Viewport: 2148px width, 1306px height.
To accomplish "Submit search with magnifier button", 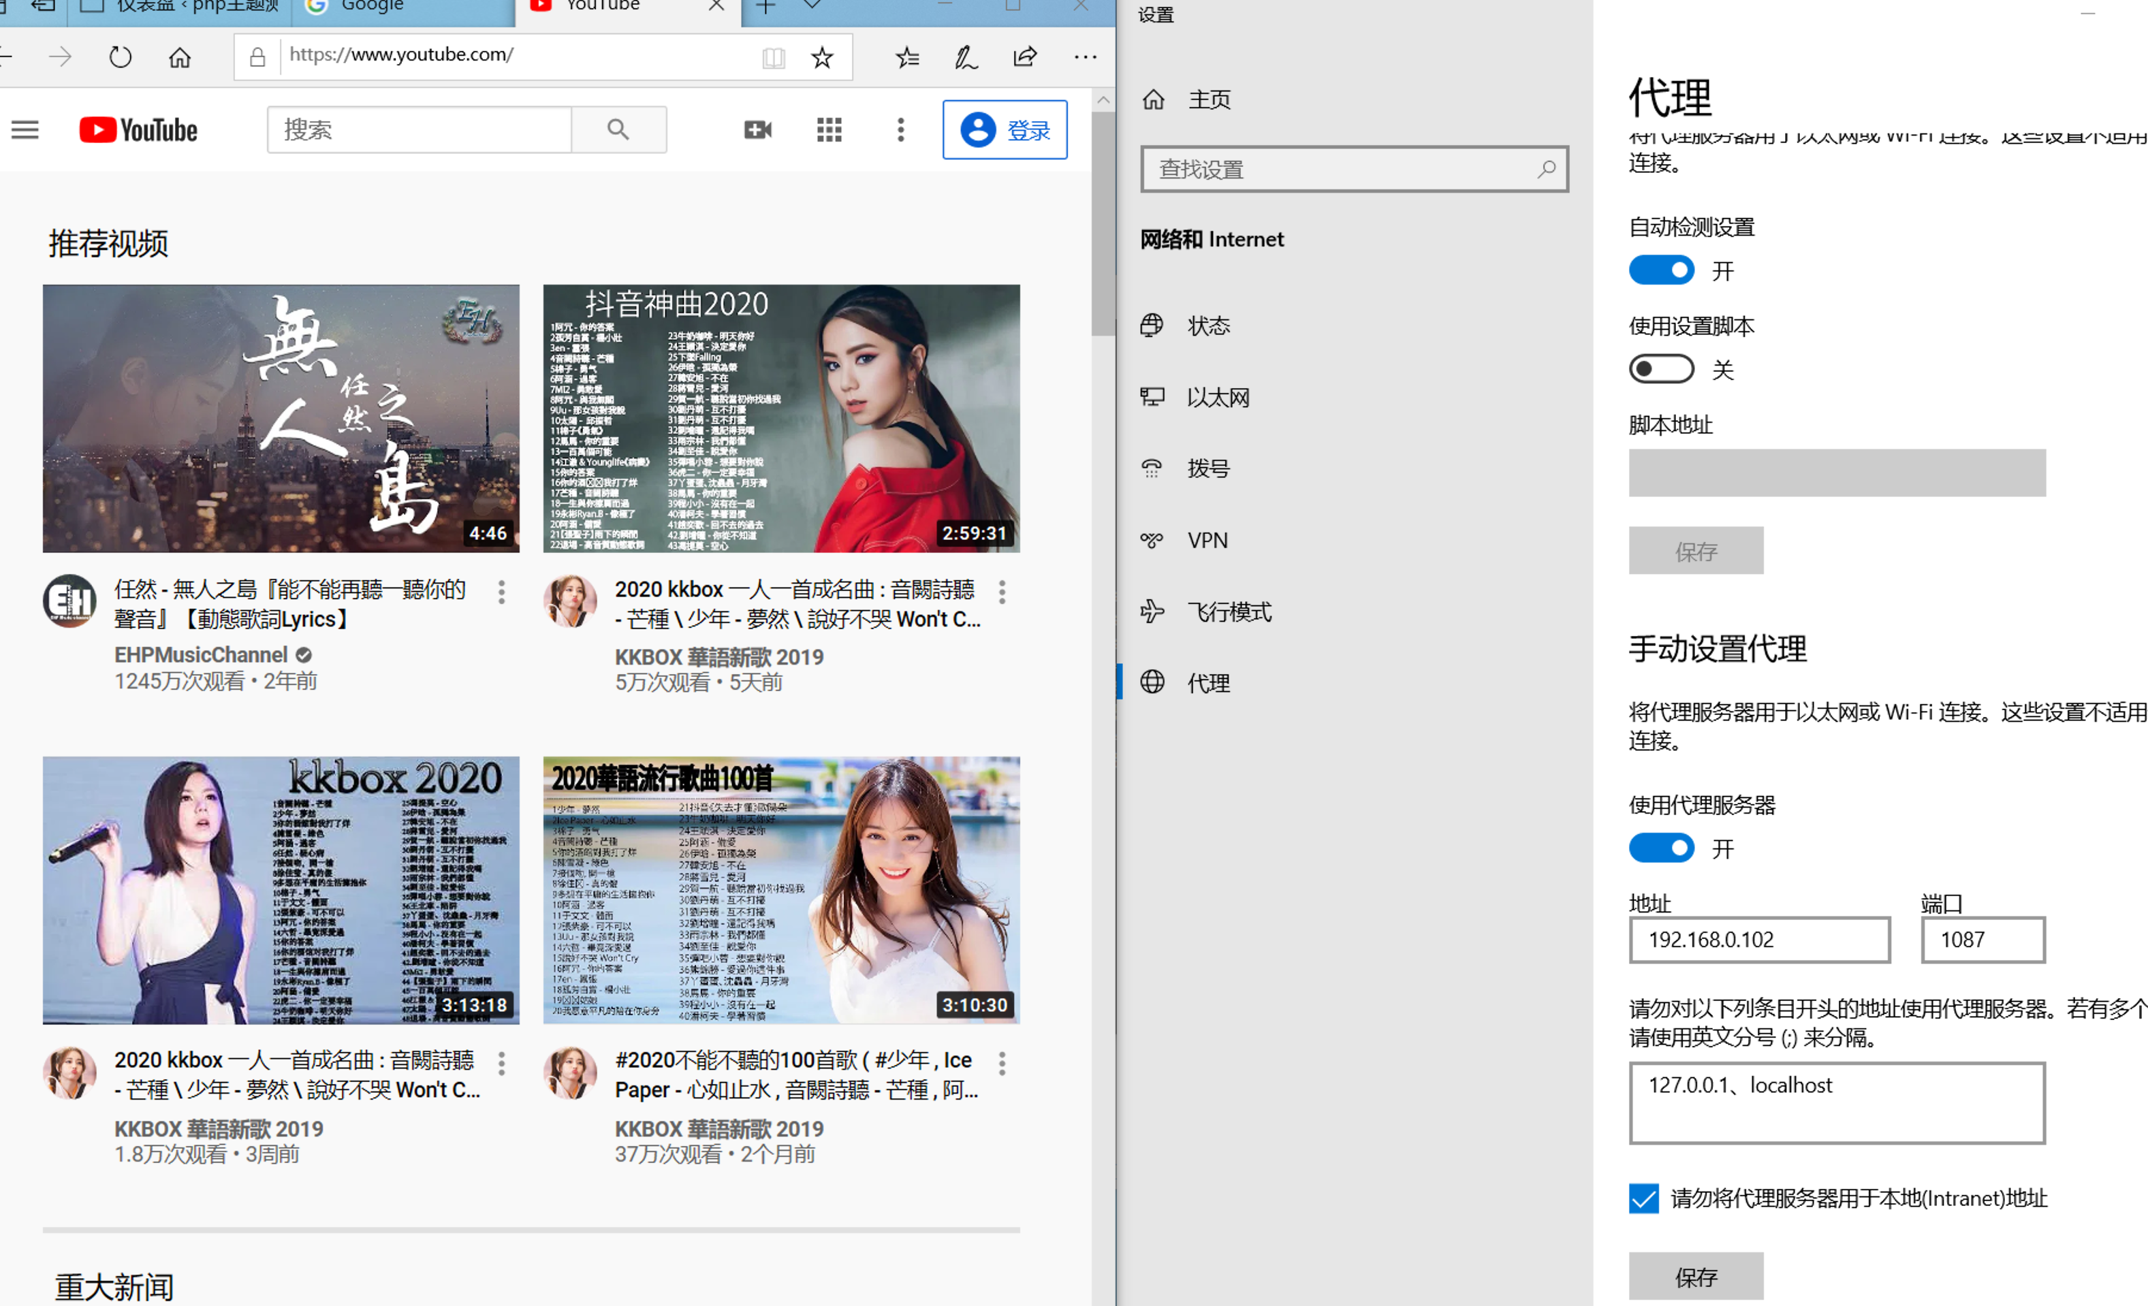I will [x=619, y=130].
